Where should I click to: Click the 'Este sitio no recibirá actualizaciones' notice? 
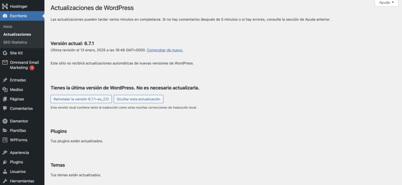tap(122, 63)
